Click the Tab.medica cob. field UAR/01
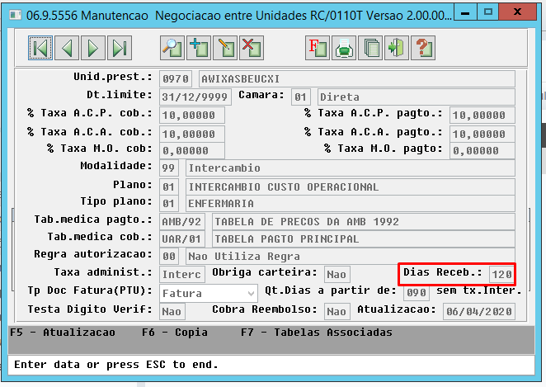546x387 pixels. (x=181, y=239)
